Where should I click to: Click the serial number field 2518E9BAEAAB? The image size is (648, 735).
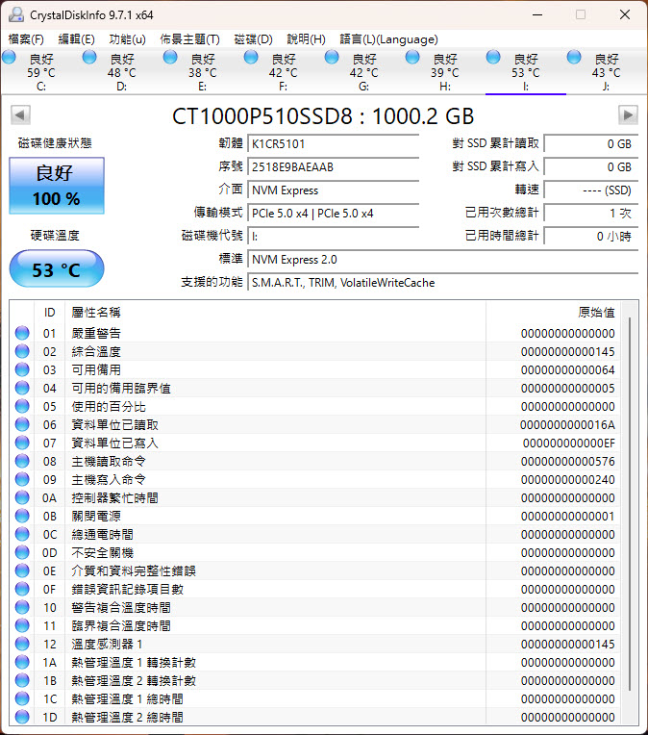click(x=334, y=166)
